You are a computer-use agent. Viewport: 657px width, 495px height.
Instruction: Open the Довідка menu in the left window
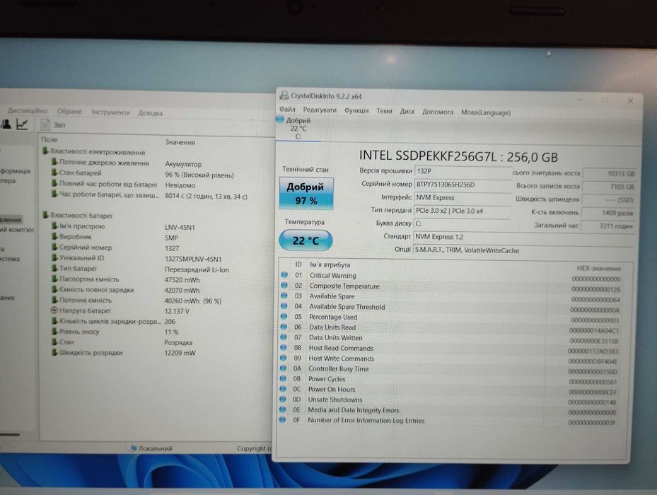(x=151, y=113)
